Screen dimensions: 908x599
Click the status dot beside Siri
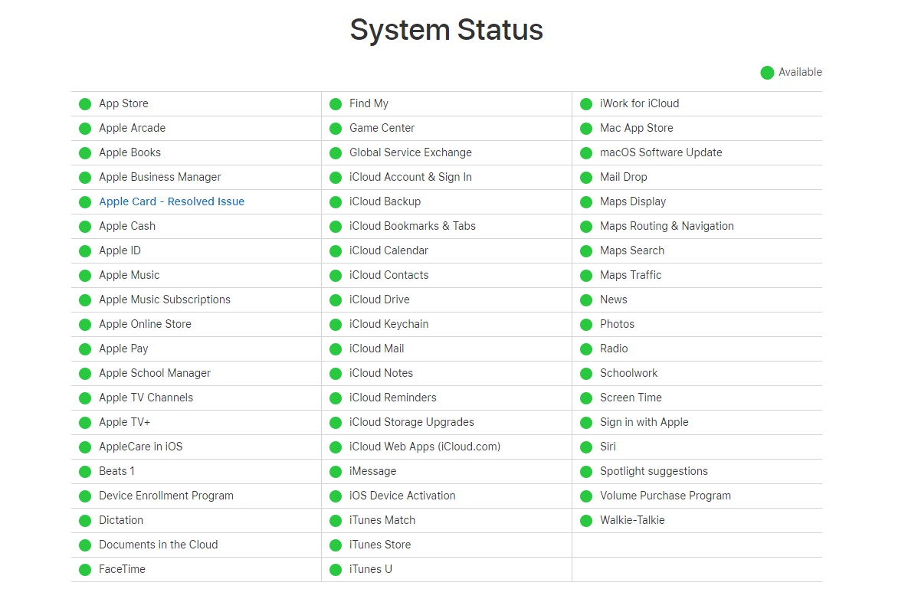586,447
